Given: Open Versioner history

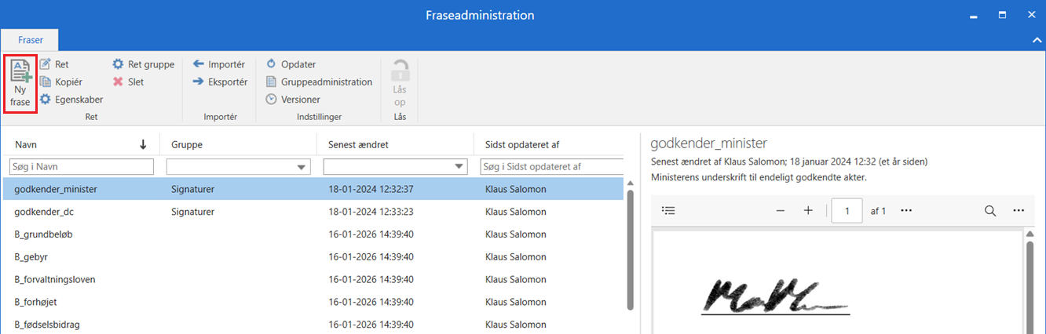Looking at the screenshot, I should (292, 100).
